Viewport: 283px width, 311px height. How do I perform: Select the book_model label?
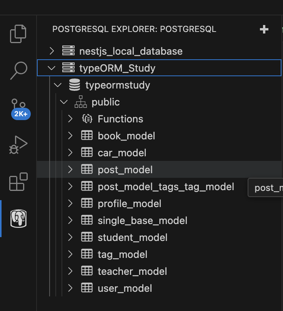(127, 136)
